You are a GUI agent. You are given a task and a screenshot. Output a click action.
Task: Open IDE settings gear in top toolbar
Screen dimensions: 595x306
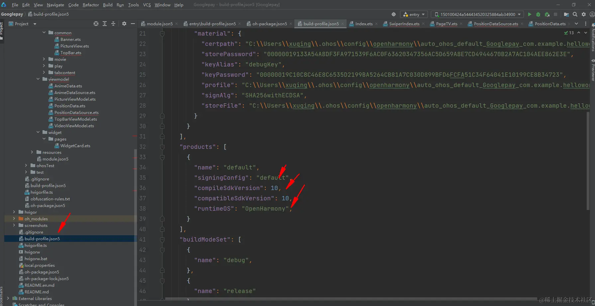pos(584,14)
